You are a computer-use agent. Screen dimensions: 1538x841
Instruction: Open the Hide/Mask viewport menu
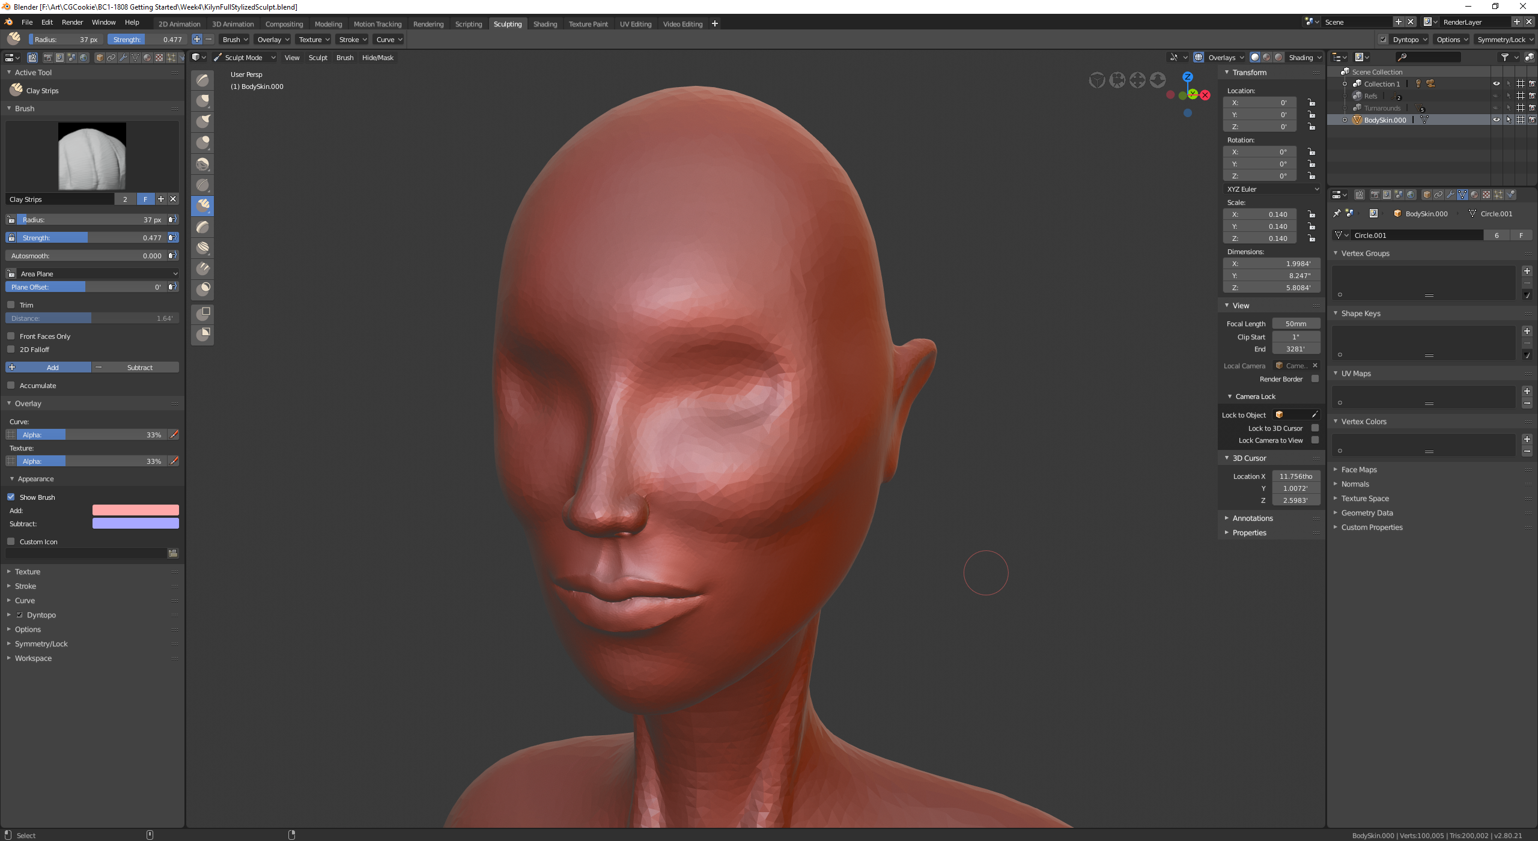pyautogui.click(x=377, y=58)
